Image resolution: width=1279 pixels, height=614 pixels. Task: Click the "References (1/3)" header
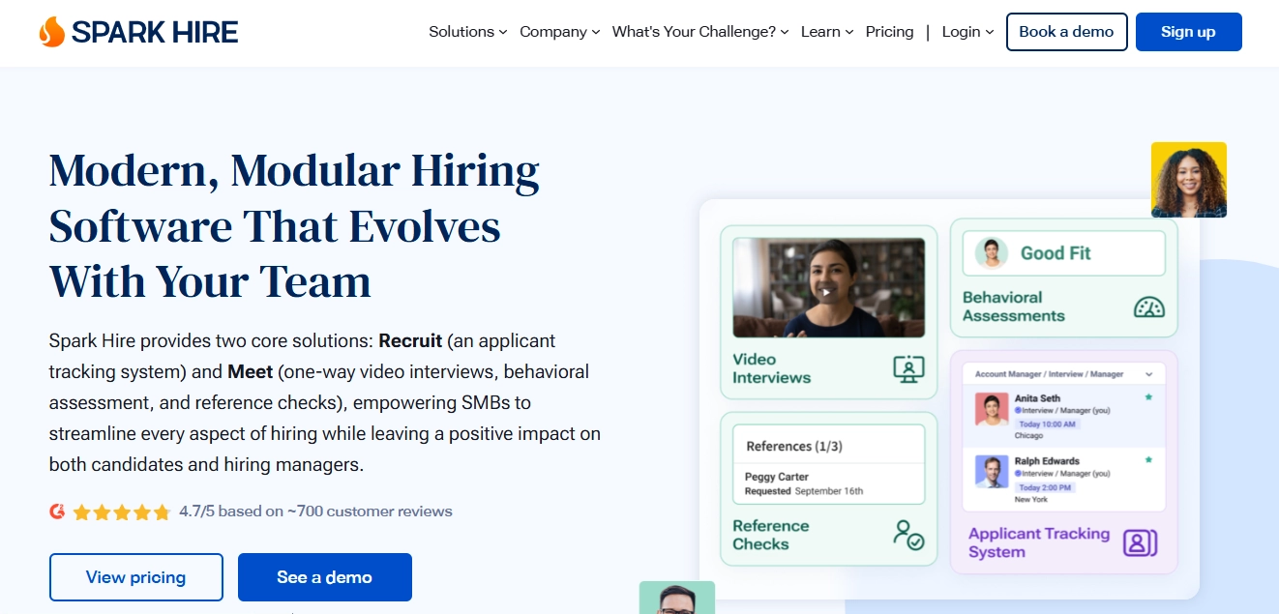coord(793,446)
